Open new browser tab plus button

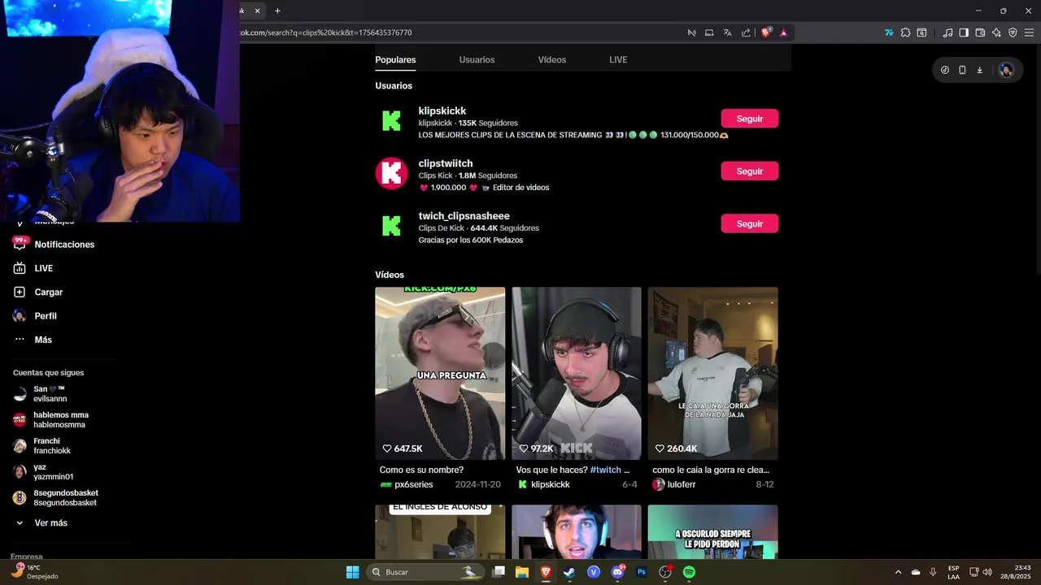[x=277, y=11]
